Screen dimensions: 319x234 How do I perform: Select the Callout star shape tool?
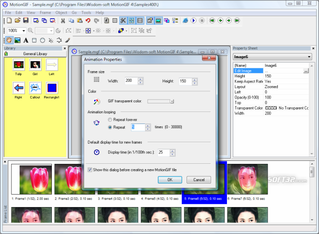[59, 40]
